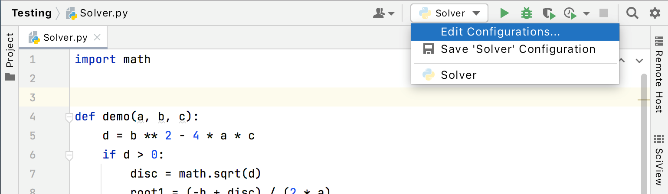This screenshot has width=668, height=194.
Task: Collapse the demo function fold marker
Action: pos(69,117)
